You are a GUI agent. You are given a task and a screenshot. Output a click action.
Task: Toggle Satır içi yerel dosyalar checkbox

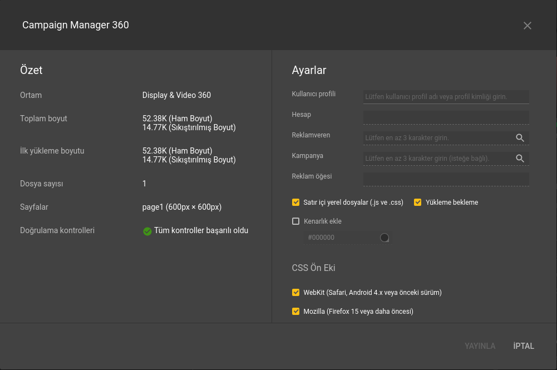click(295, 203)
